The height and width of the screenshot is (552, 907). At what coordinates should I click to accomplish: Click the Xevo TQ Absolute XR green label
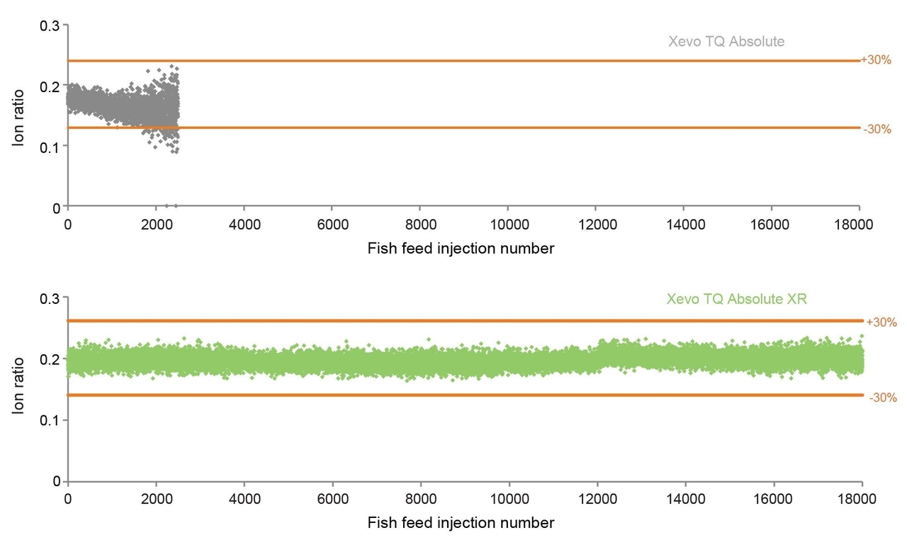737,299
